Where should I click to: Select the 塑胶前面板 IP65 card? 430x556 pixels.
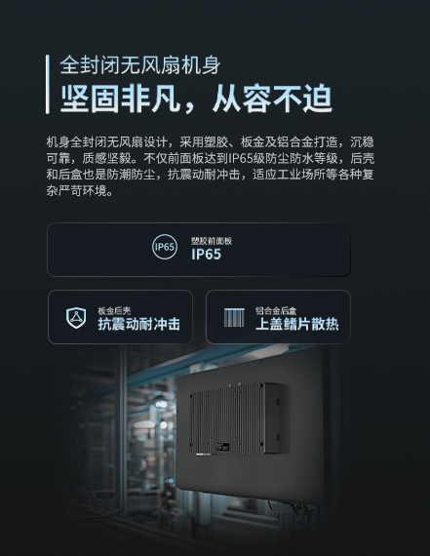[x=199, y=250]
